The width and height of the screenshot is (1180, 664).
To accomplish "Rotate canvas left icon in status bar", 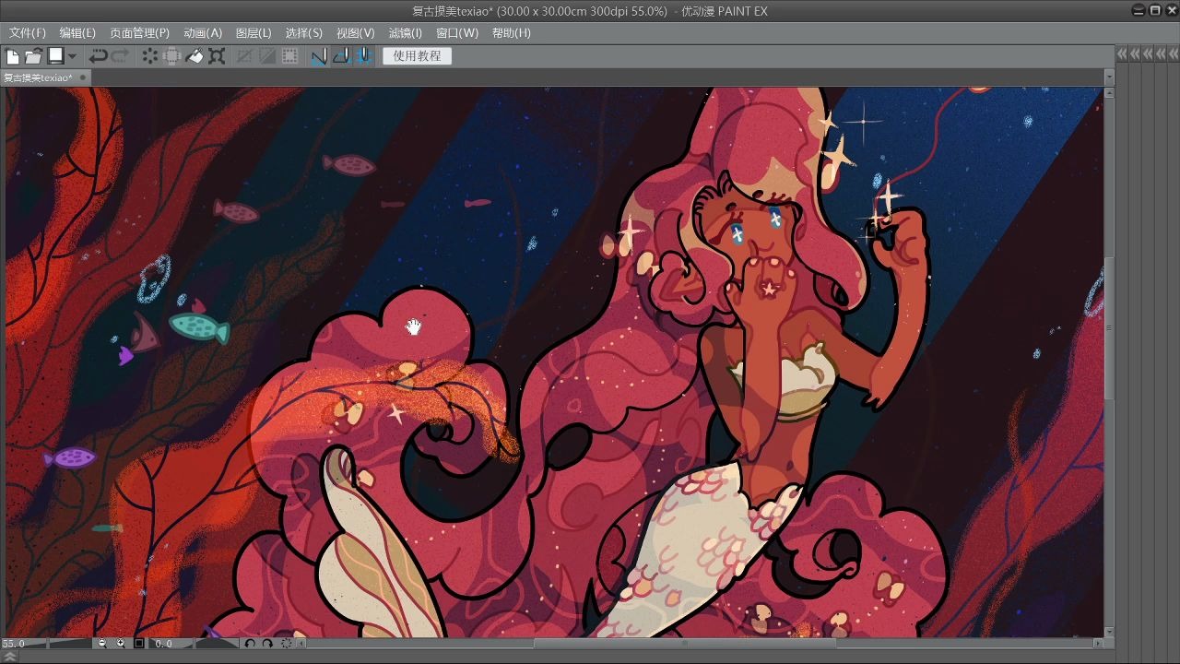I will [250, 644].
